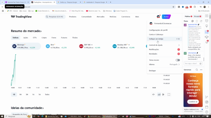Switch chart to area style icon
The image size is (211, 118).
click(159, 94)
